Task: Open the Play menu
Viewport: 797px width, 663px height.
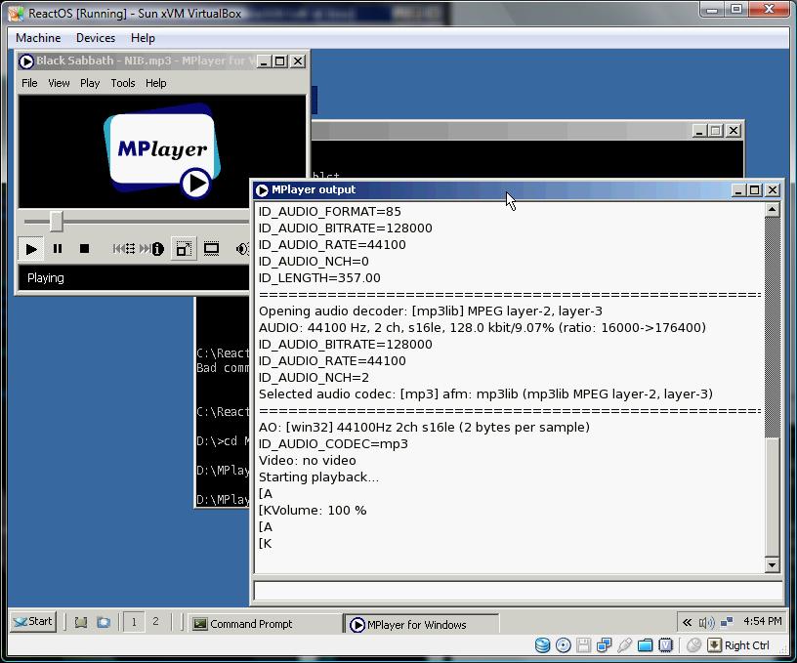Action: click(90, 83)
